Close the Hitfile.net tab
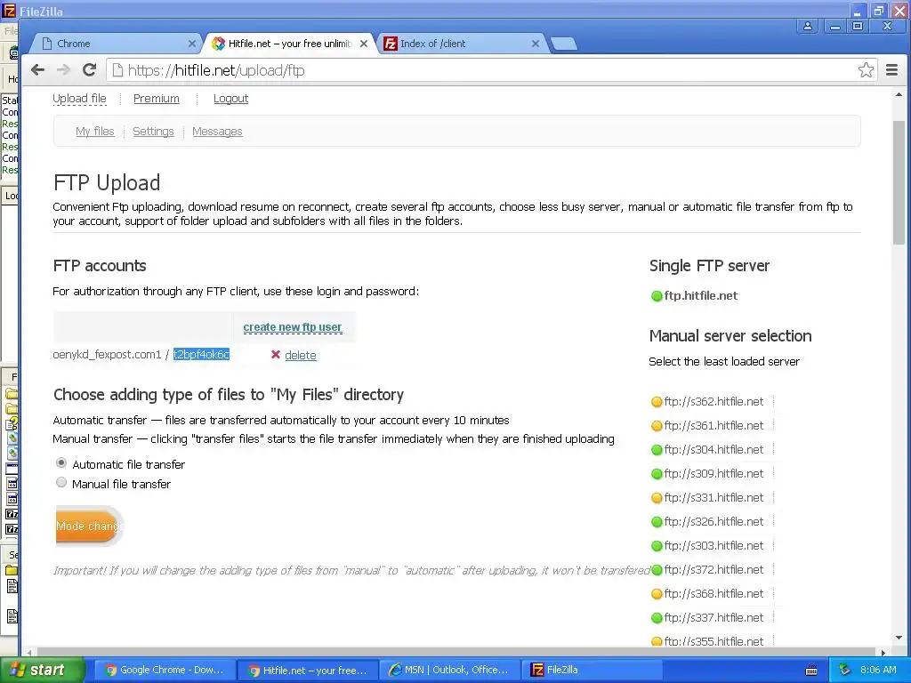Viewport: 911px width, 683px height. pyautogui.click(x=364, y=44)
